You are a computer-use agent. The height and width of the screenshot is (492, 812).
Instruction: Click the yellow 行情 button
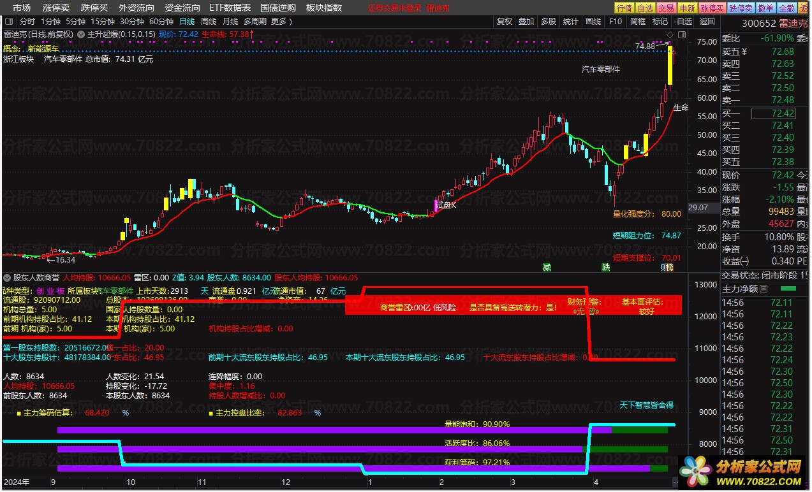point(624,8)
